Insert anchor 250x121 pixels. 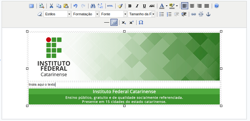pos(208,14)
